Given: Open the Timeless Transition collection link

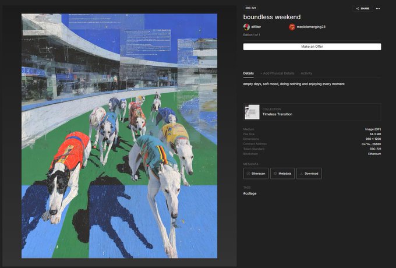Looking at the screenshot, I should (277, 114).
